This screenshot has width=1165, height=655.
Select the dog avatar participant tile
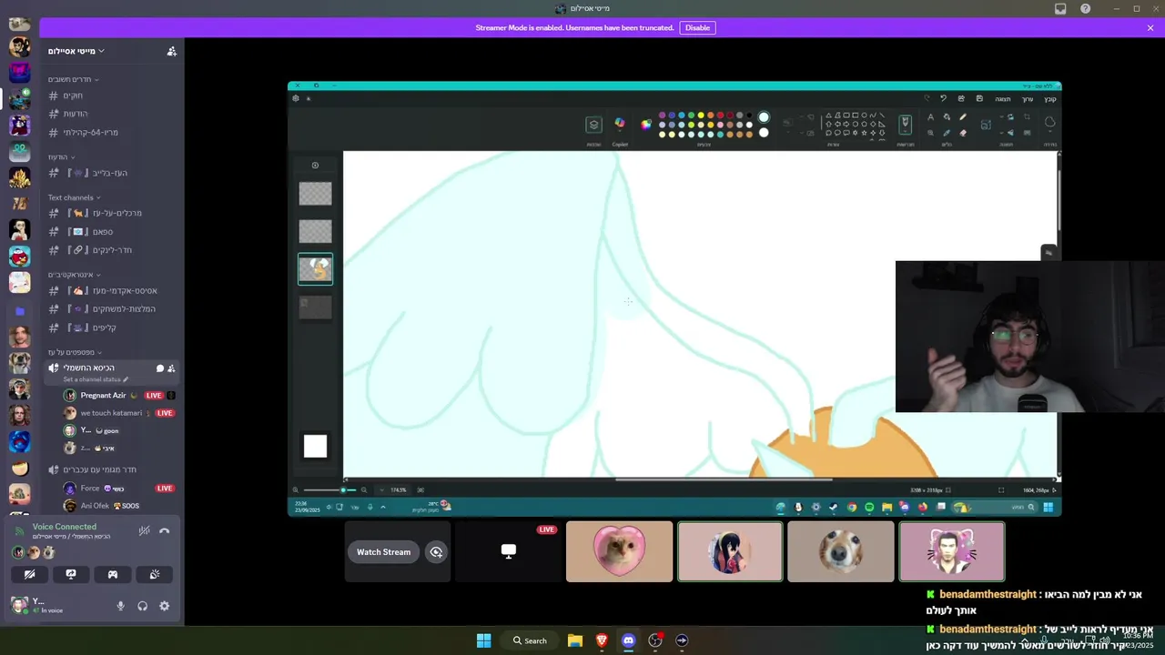point(841,551)
